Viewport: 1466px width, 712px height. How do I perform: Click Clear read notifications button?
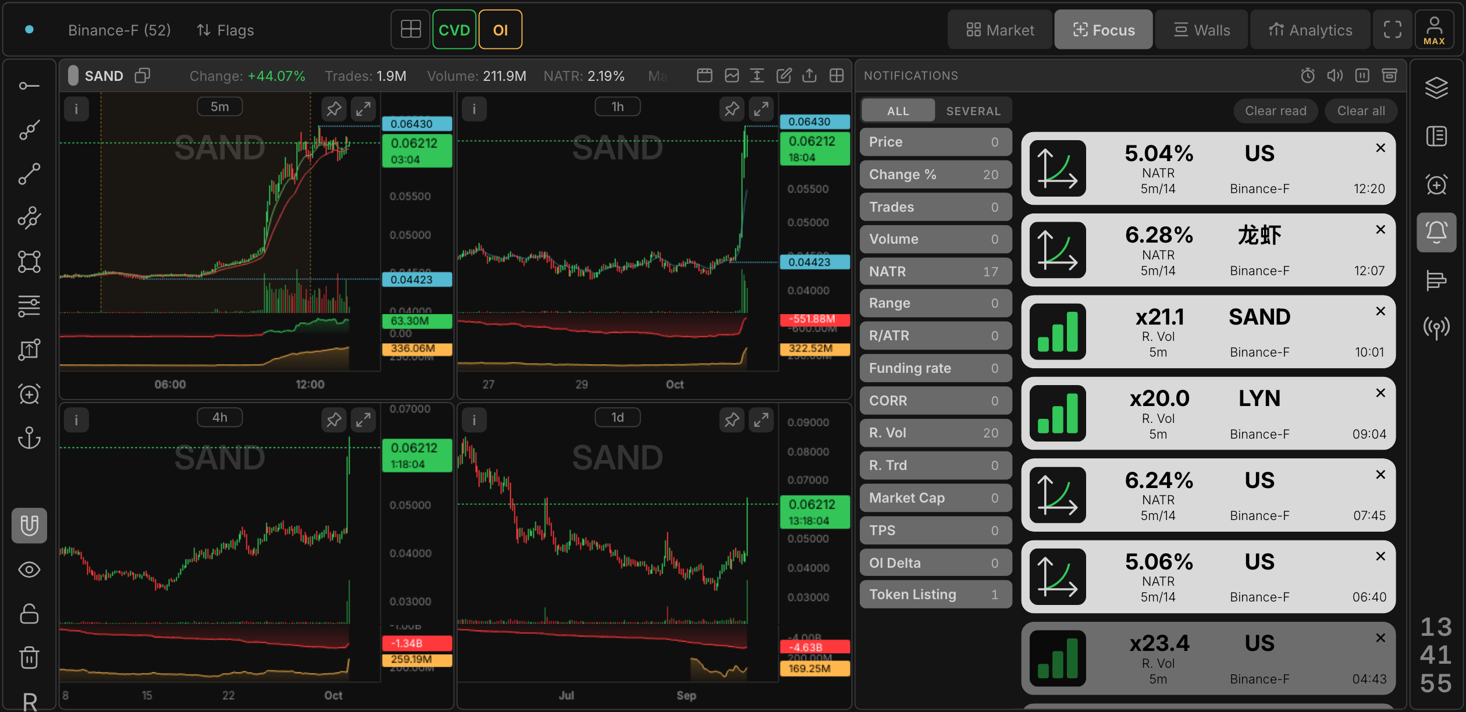pos(1276,111)
